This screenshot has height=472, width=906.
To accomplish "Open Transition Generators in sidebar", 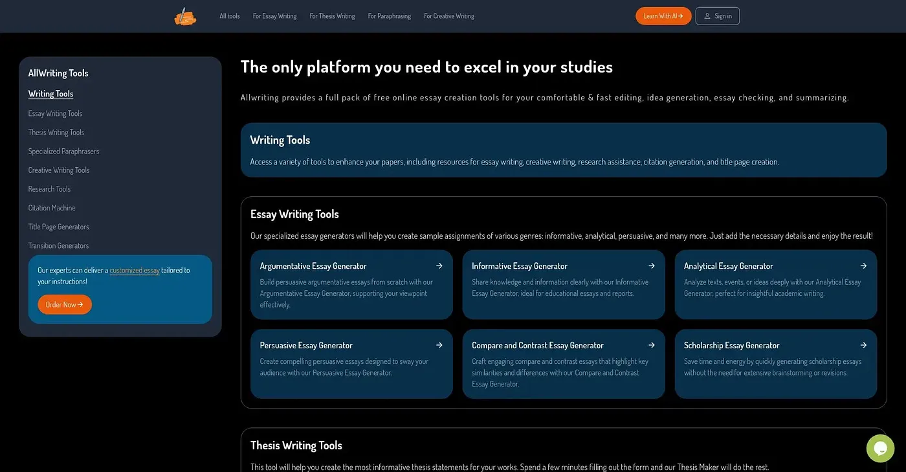I will click(58, 245).
